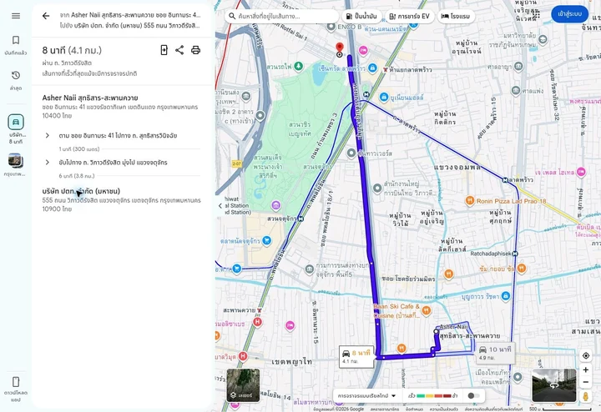Open the hamburger main menu
This screenshot has height=412, width=601.
(16, 16)
